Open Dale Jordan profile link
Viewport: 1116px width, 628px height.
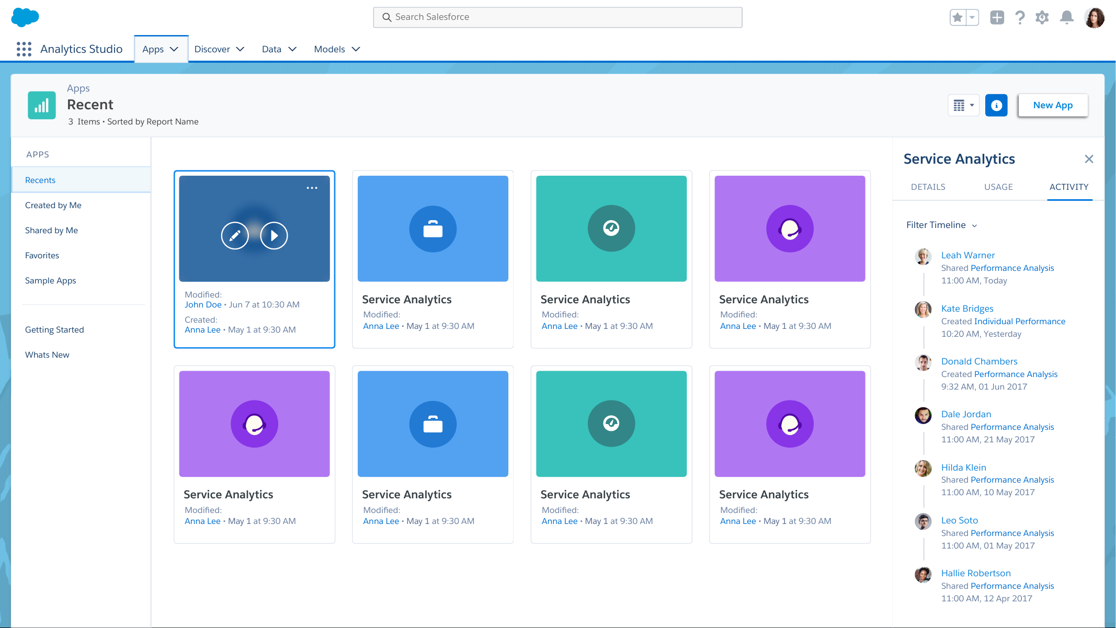tap(966, 414)
